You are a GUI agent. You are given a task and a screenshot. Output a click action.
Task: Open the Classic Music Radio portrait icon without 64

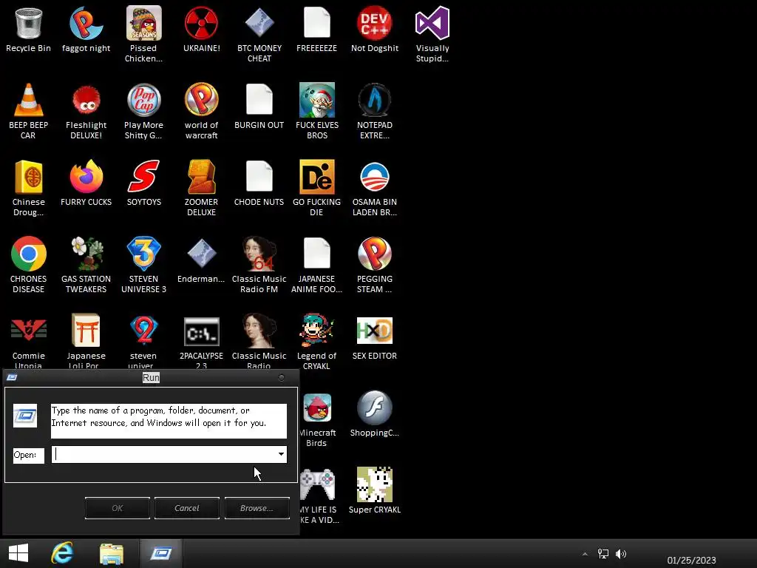point(259,331)
